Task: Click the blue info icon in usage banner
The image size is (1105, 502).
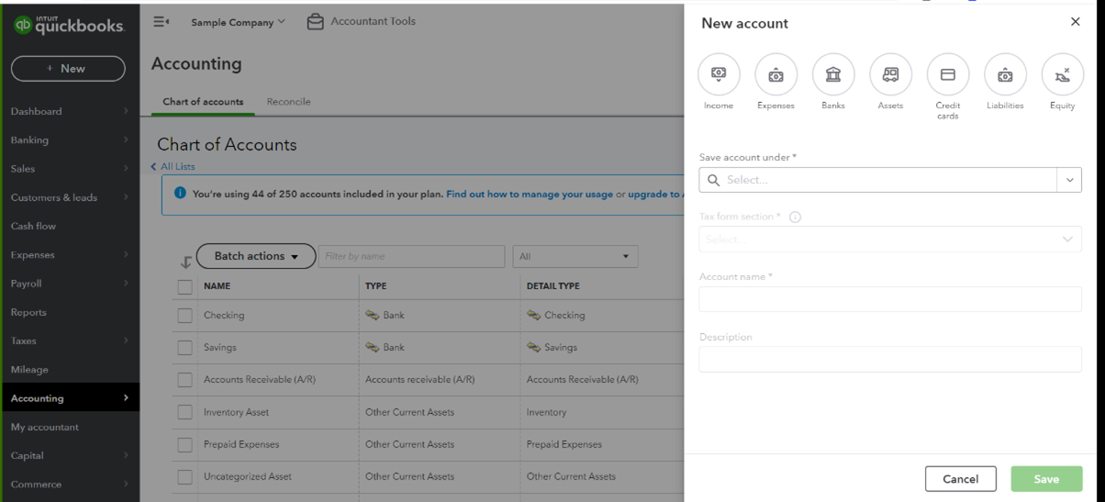Action: click(x=180, y=193)
